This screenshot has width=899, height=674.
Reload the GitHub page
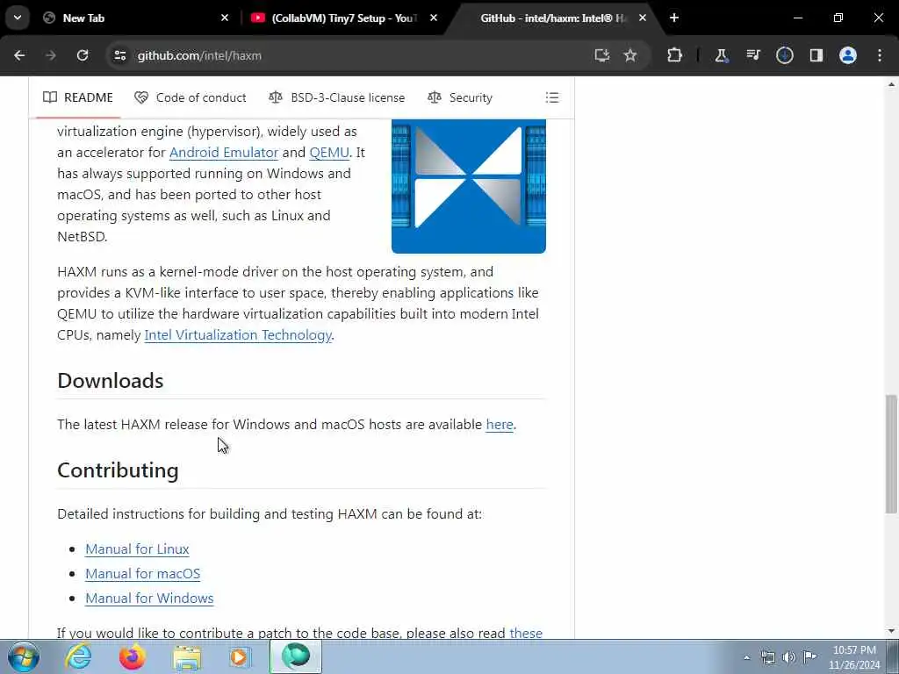pos(83,55)
